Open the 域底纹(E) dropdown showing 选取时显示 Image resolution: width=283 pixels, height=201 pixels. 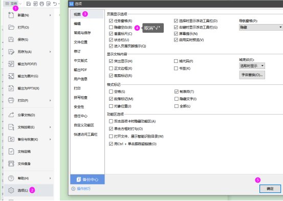click(x=252, y=65)
